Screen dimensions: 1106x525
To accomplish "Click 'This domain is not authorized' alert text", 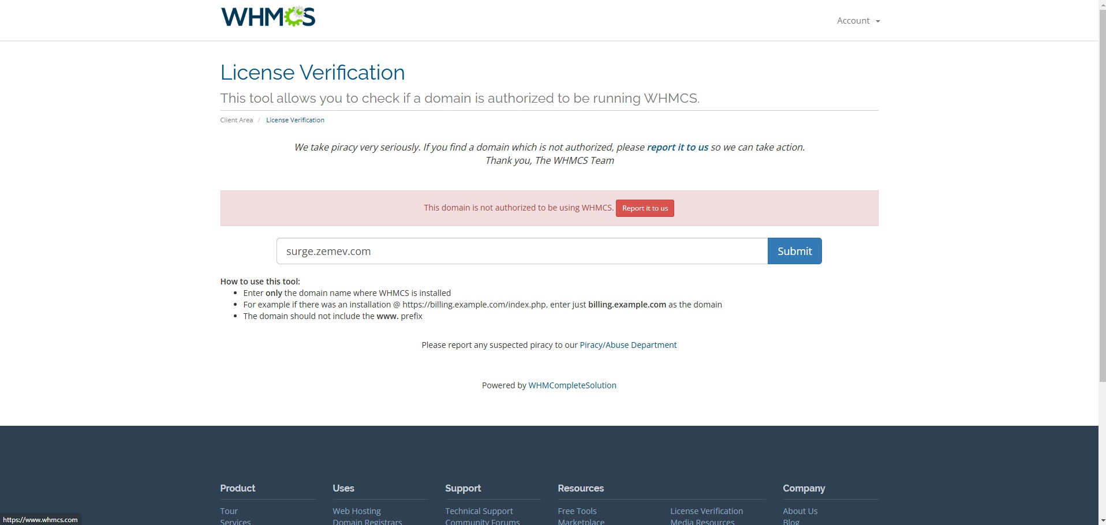I will click(518, 208).
